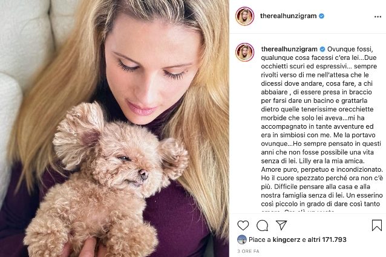
Task: Click the verified badge in the header
Action: [x=321, y=16]
